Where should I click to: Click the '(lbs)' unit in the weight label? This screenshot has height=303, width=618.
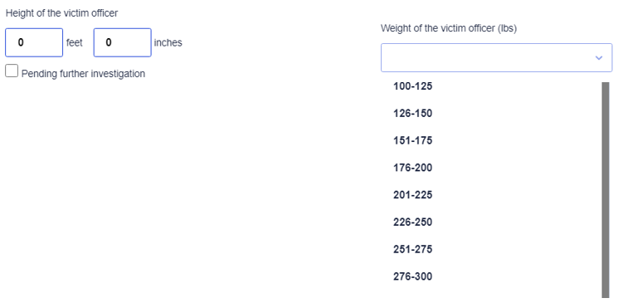(507, 28)
